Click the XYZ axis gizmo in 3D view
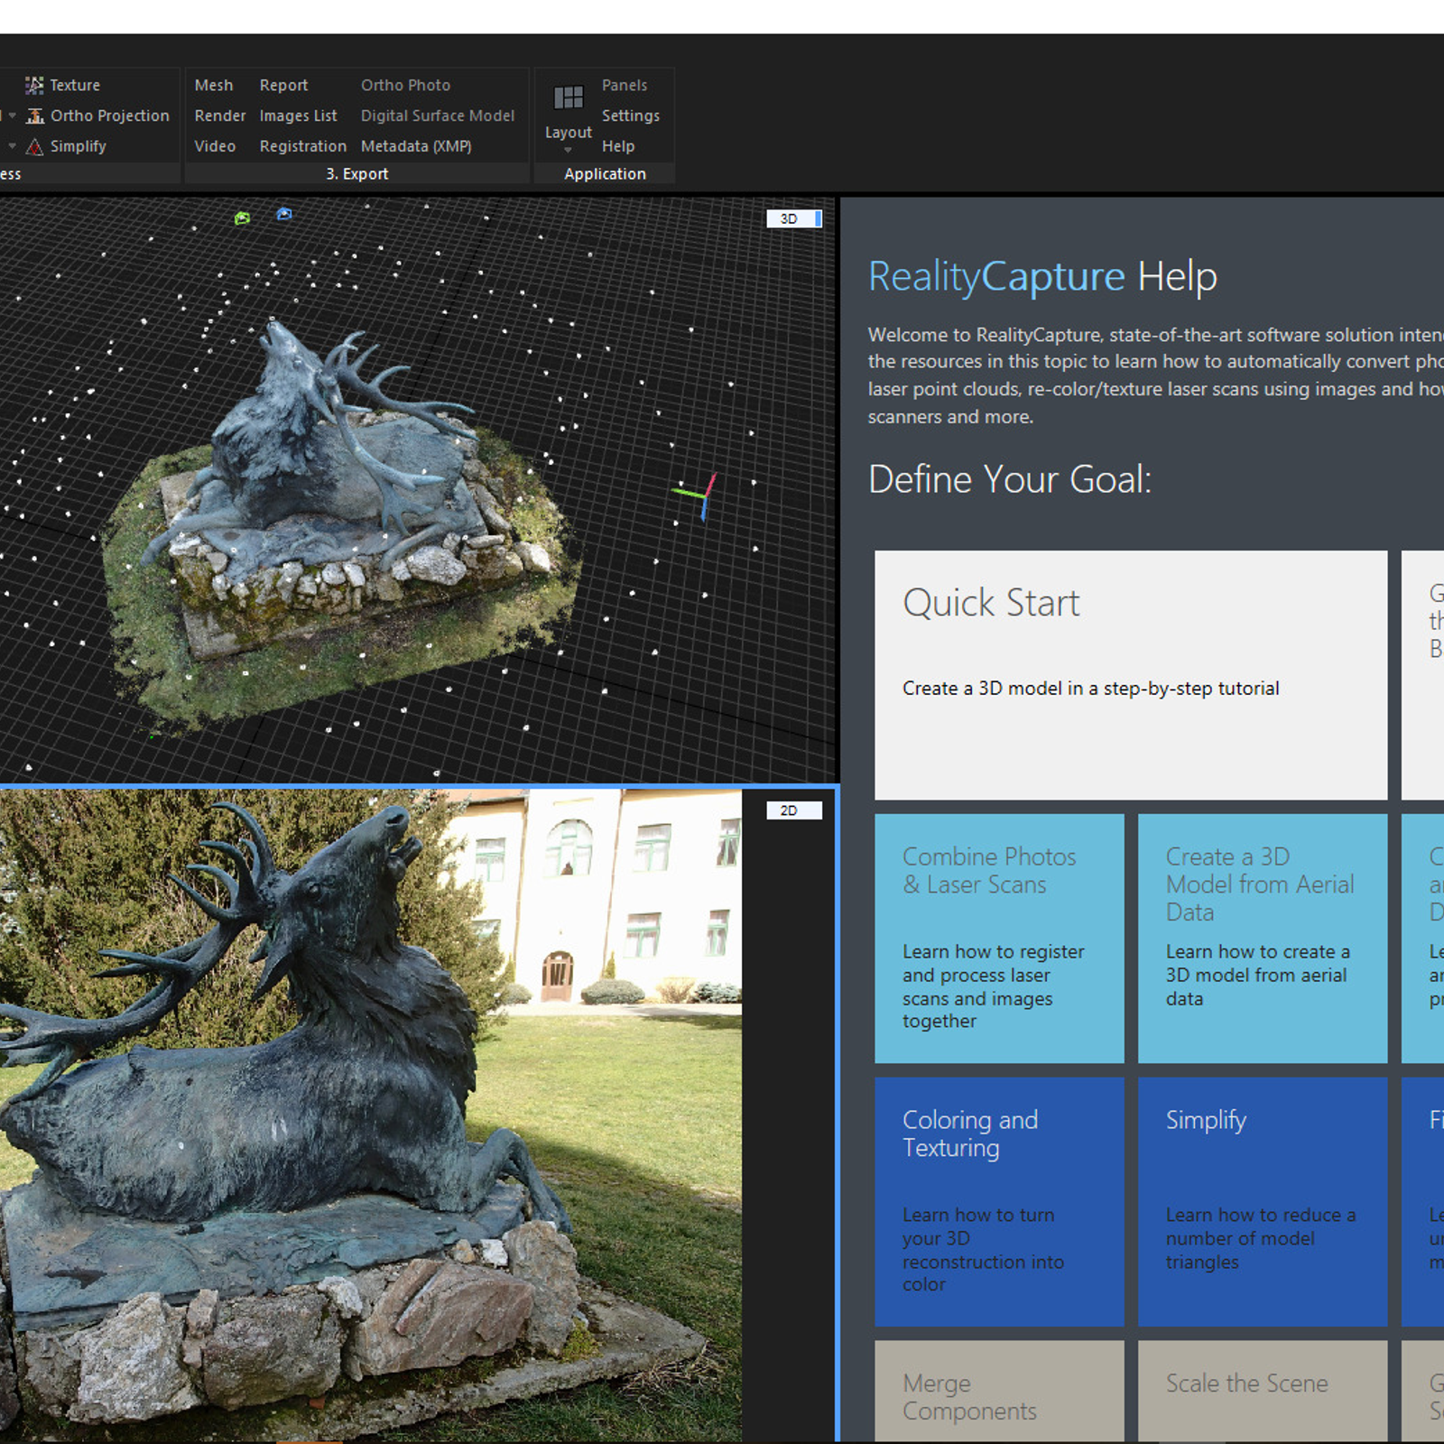 tap(697, 495)
